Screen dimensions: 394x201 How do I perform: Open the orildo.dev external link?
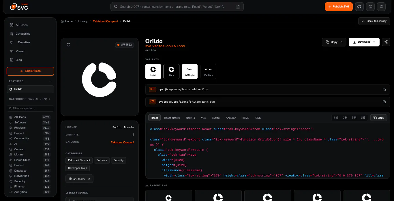79,179
